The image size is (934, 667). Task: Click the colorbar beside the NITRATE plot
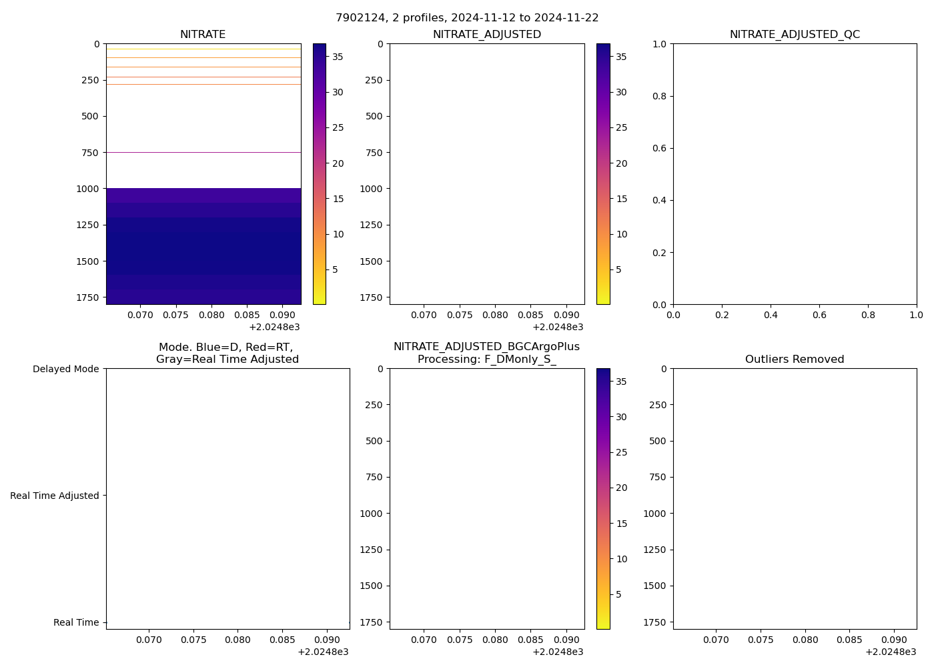coord(320,173)
